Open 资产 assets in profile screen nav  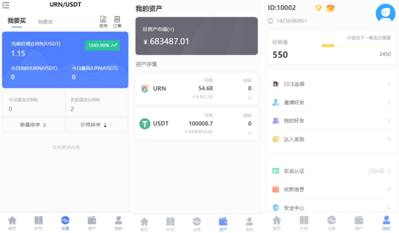point(359,223)
